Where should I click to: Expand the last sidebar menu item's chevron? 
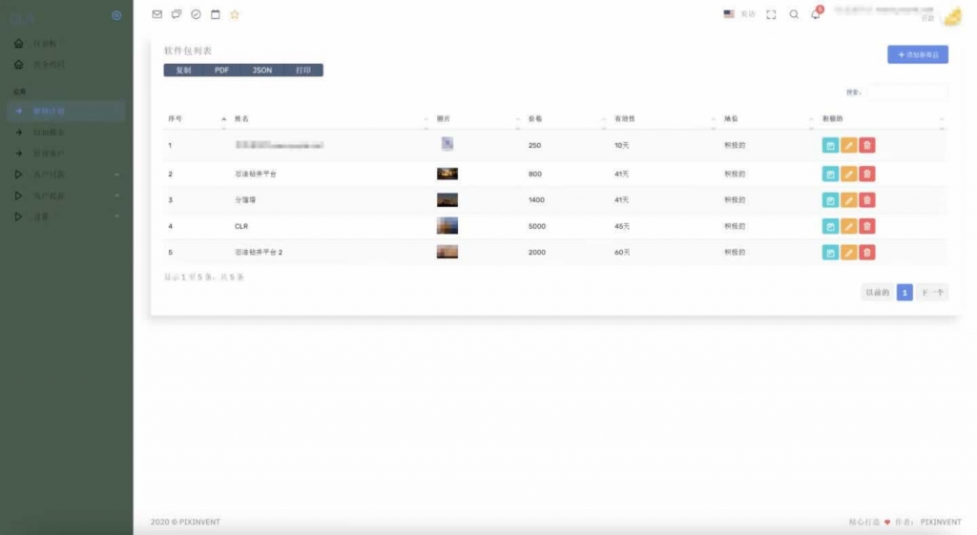[x=117, y=217]
